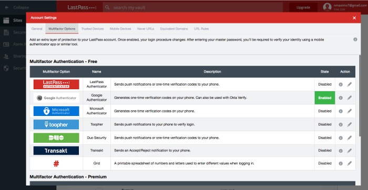
Task: Click the green DUO logo
Action: [x=56, y=138]
